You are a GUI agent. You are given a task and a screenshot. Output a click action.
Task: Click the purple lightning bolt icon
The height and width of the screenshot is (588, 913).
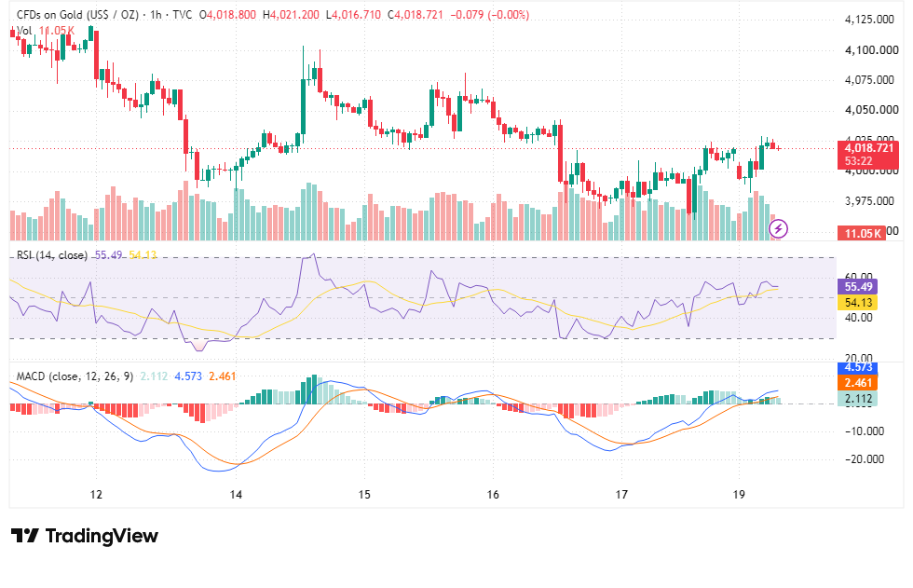click(x=779, y=229)
